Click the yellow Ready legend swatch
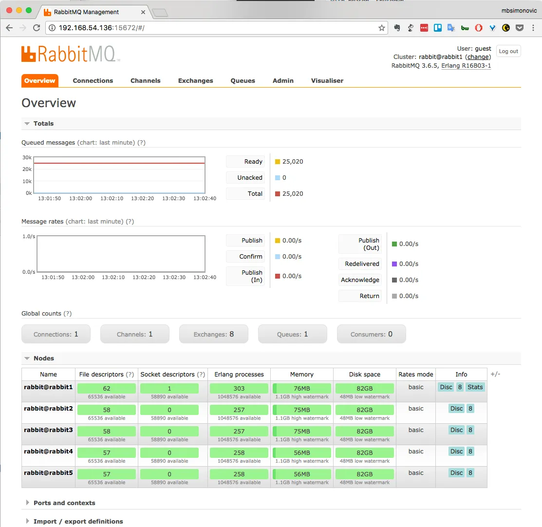542x527 pixels. coord(277,162)
